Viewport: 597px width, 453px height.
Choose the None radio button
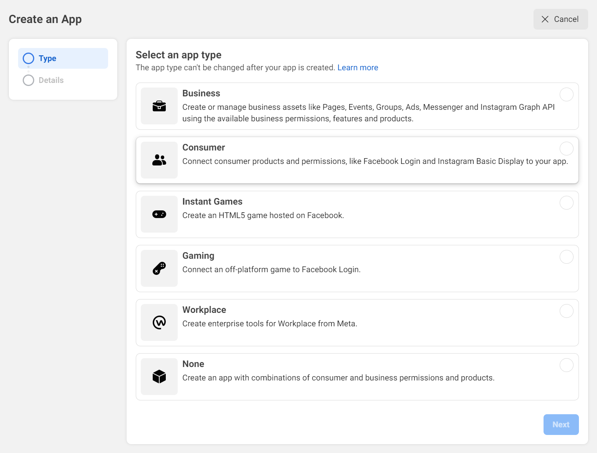point(566,365)
